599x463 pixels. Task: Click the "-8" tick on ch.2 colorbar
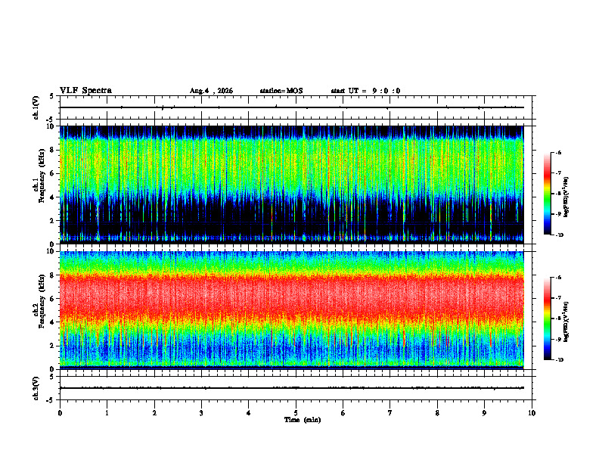[558, 319]
